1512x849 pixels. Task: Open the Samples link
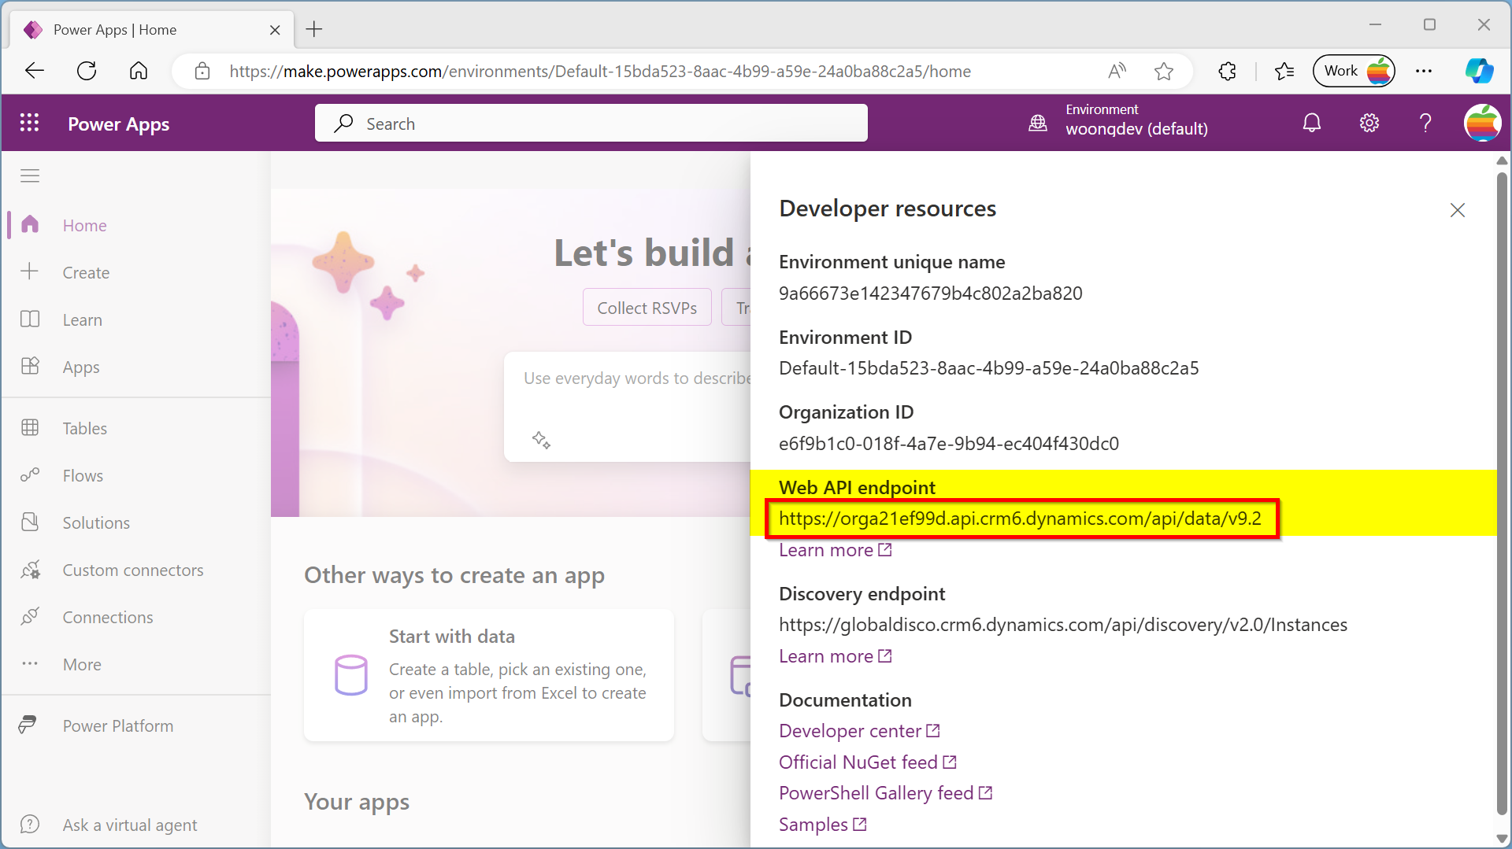(x=822, y=825)
